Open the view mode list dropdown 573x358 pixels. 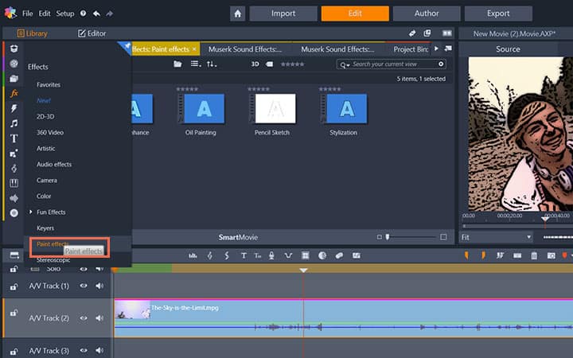(196, 64)
